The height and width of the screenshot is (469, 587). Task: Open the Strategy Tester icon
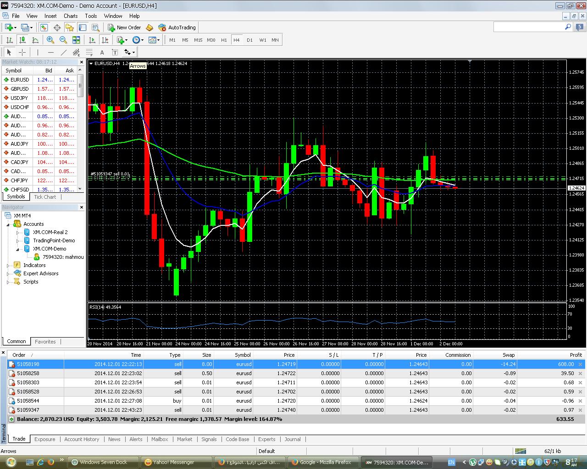pos(95,27)
